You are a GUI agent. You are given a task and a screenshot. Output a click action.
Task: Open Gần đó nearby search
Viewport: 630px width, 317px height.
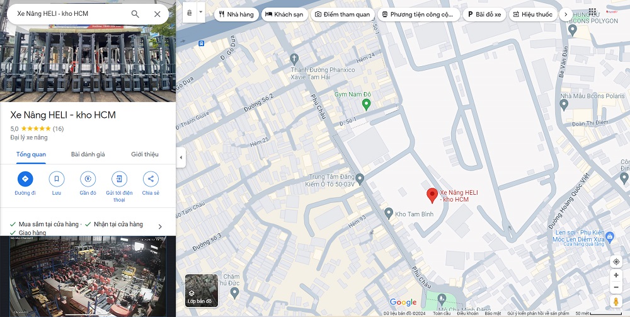click(x=88, y=179)
